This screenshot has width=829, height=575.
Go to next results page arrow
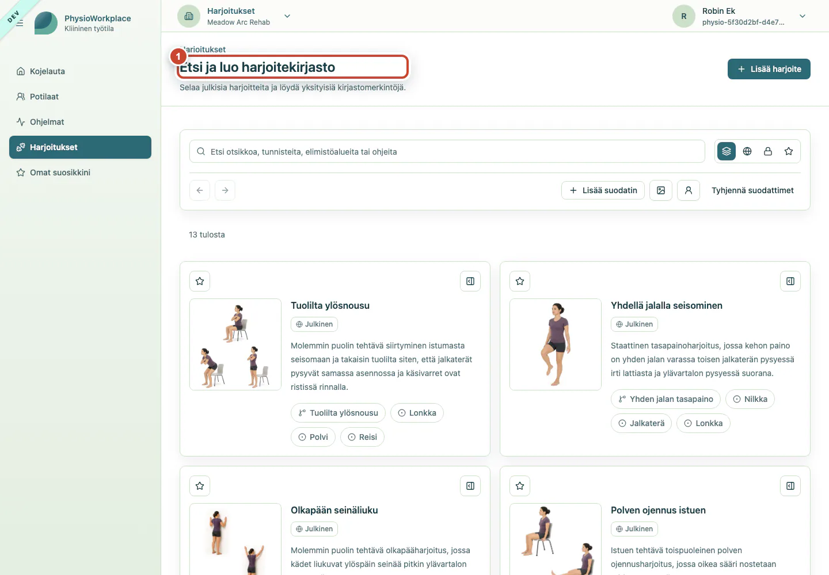pos(225,190)
